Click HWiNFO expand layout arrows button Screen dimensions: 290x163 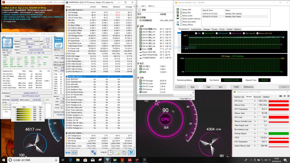68,153
